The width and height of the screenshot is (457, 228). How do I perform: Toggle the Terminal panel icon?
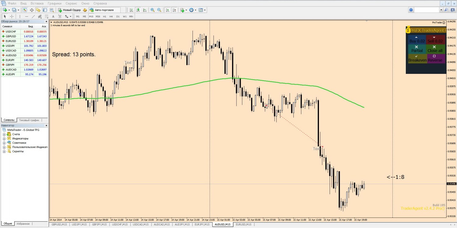pos(45,10)
